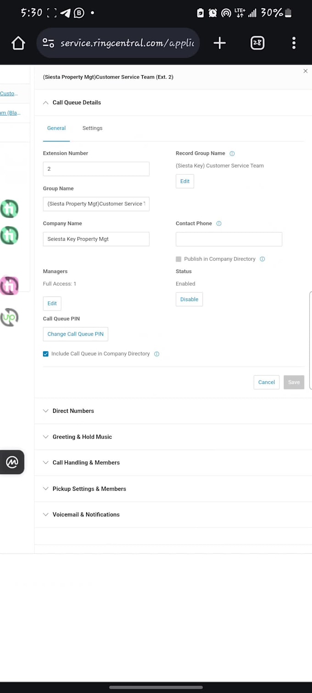Viewport: 312px width, 693px height.
Task: Tap the alarm icon in status bar
Action: pos(213,13)
